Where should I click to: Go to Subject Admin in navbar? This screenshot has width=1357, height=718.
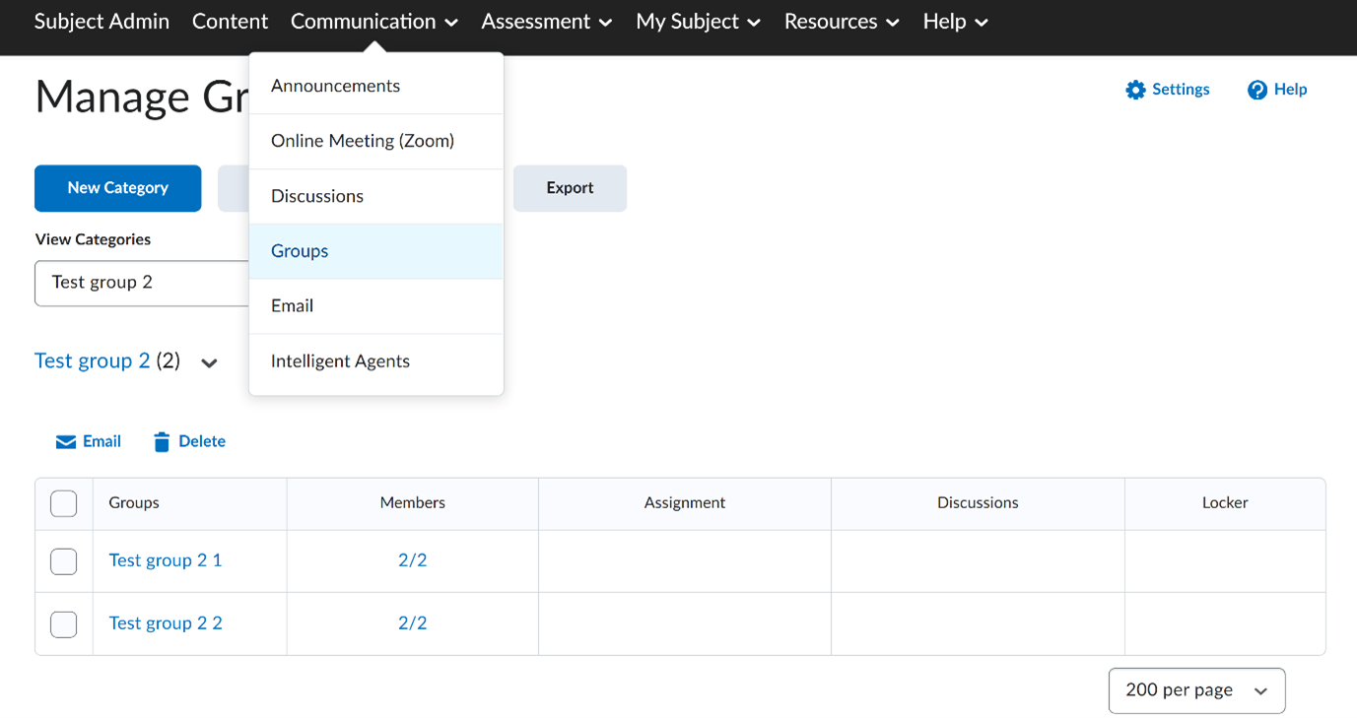pos(102,22)
